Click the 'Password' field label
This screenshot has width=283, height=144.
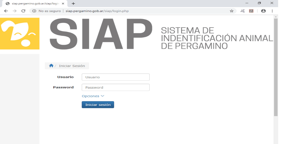[x=63, y=87]
